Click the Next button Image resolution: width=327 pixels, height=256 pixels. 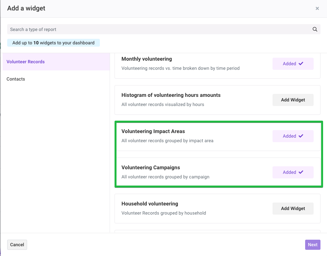point(313,245)
